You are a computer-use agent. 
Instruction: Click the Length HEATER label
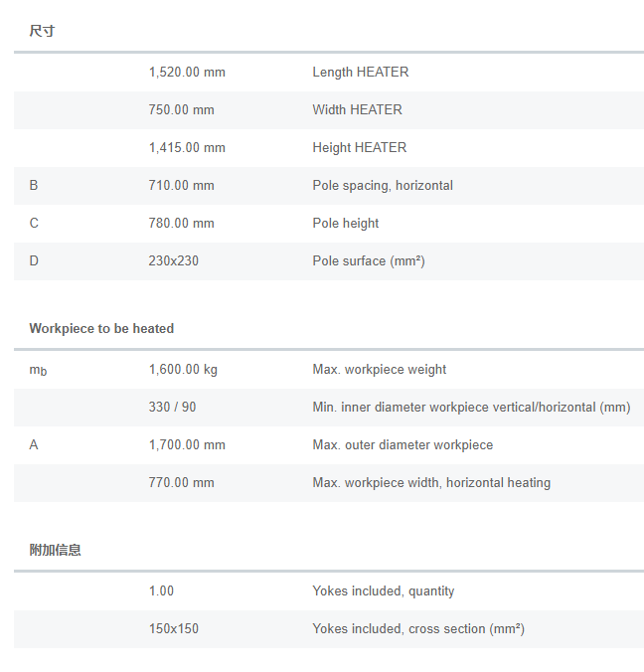pos(360,73)
